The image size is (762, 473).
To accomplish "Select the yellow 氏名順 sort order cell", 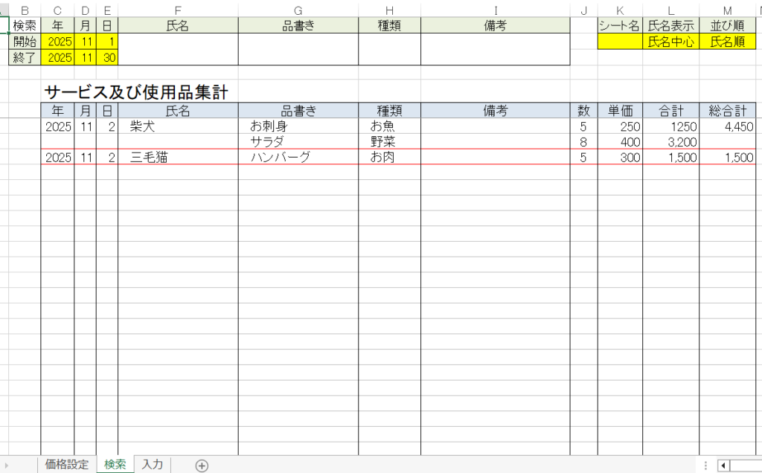I will point(727,42).
